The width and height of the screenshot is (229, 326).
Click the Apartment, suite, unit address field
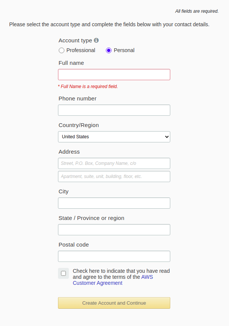(x=114, y=176)
